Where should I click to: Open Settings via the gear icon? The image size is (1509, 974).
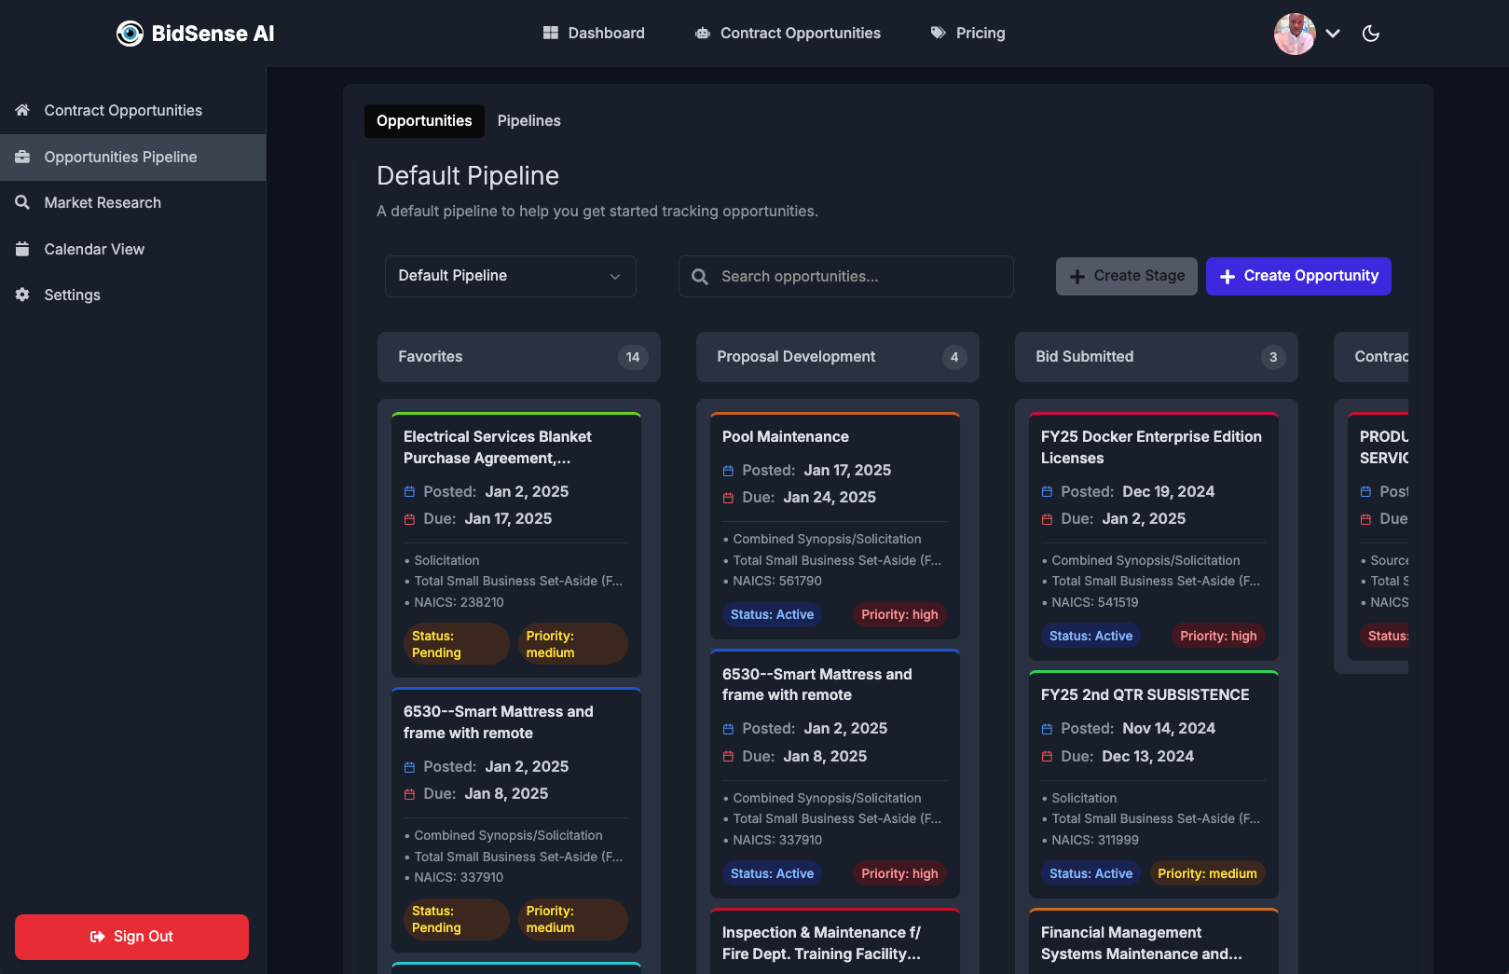pos(22,295)
